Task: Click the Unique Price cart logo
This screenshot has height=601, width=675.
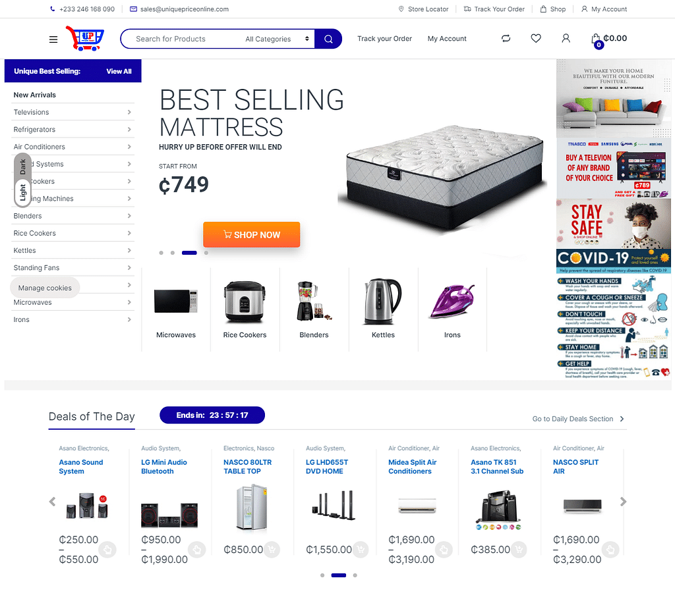Action: pyautogui.click(x=85, y=38)
